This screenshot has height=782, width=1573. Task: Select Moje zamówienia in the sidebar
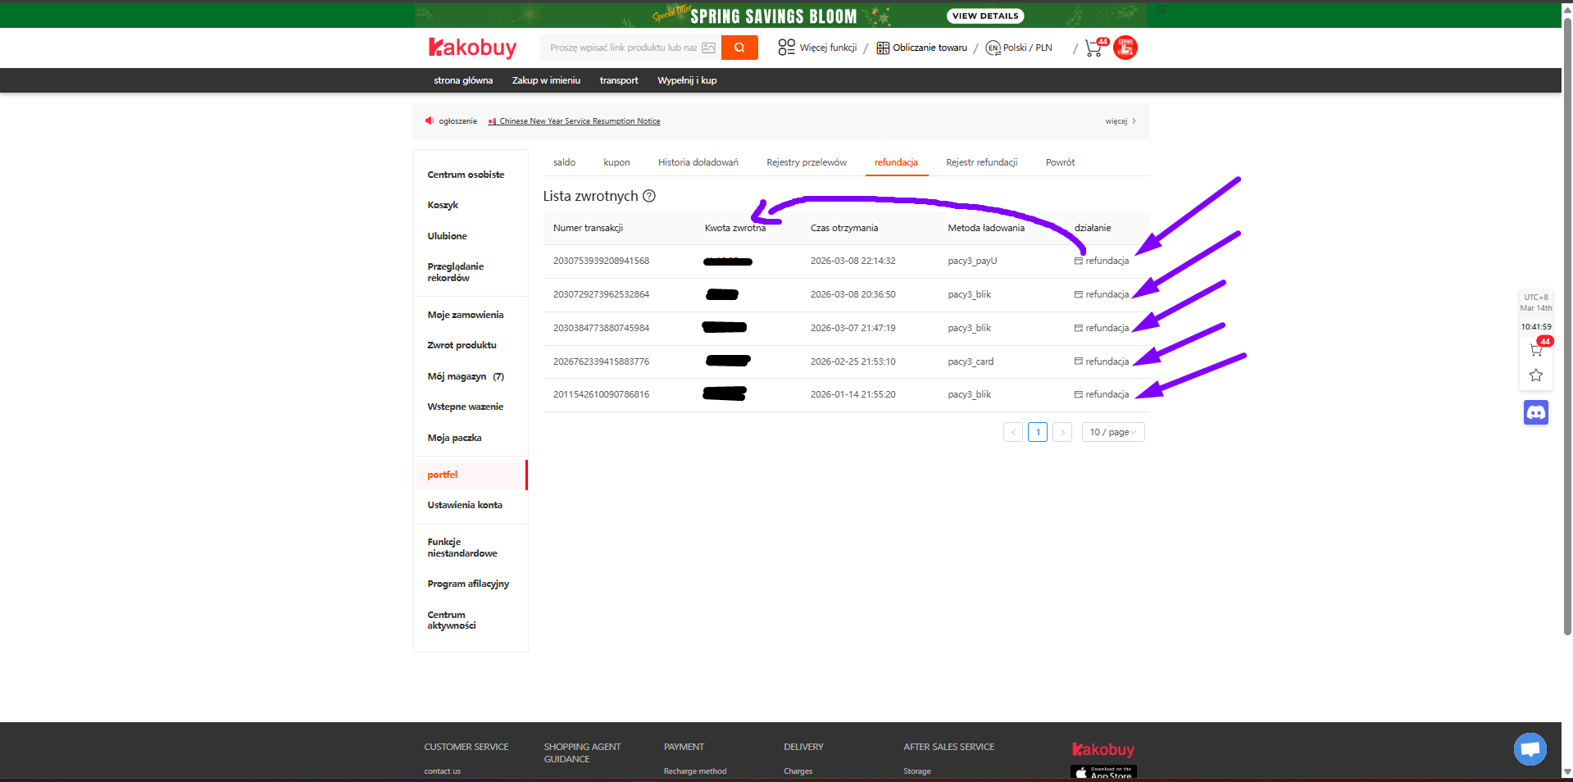(x=465, y=314)
